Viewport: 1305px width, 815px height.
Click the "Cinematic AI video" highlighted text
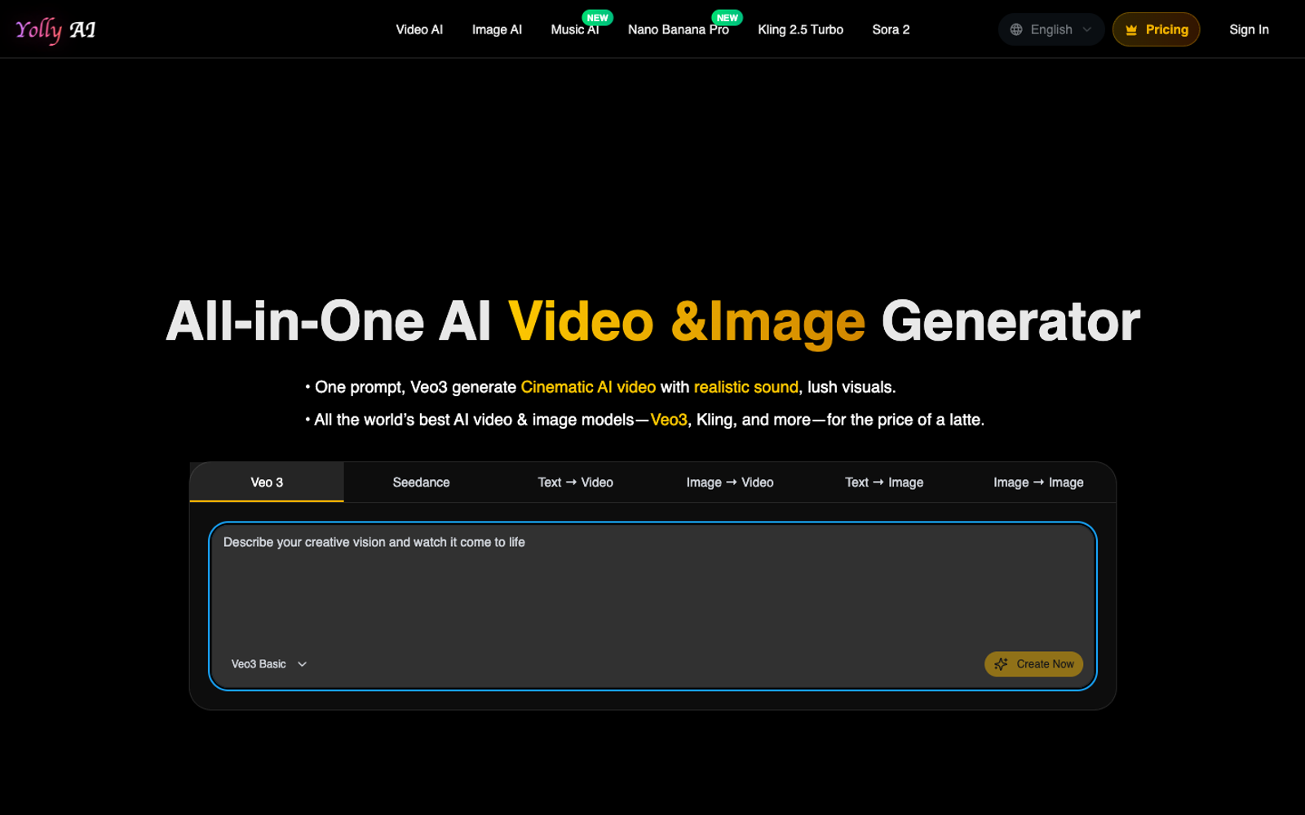click(588, 387)
